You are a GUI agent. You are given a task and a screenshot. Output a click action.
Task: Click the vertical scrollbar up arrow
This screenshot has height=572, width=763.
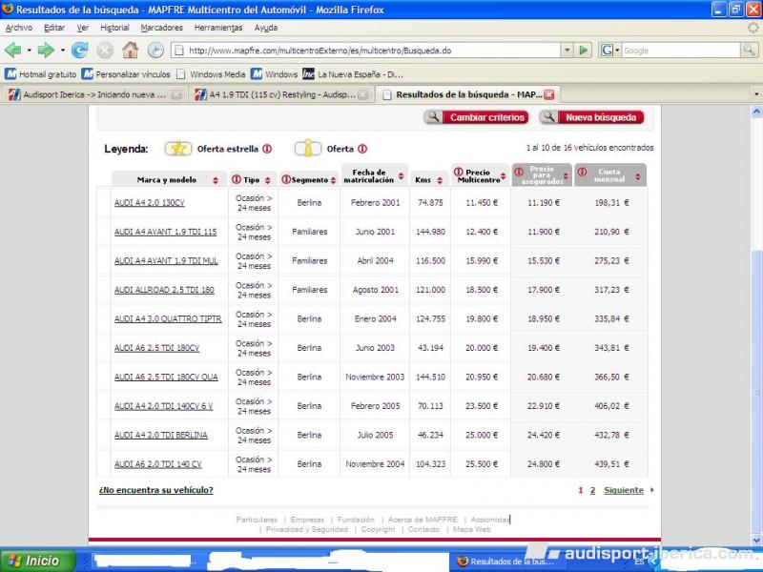point(756,112)
